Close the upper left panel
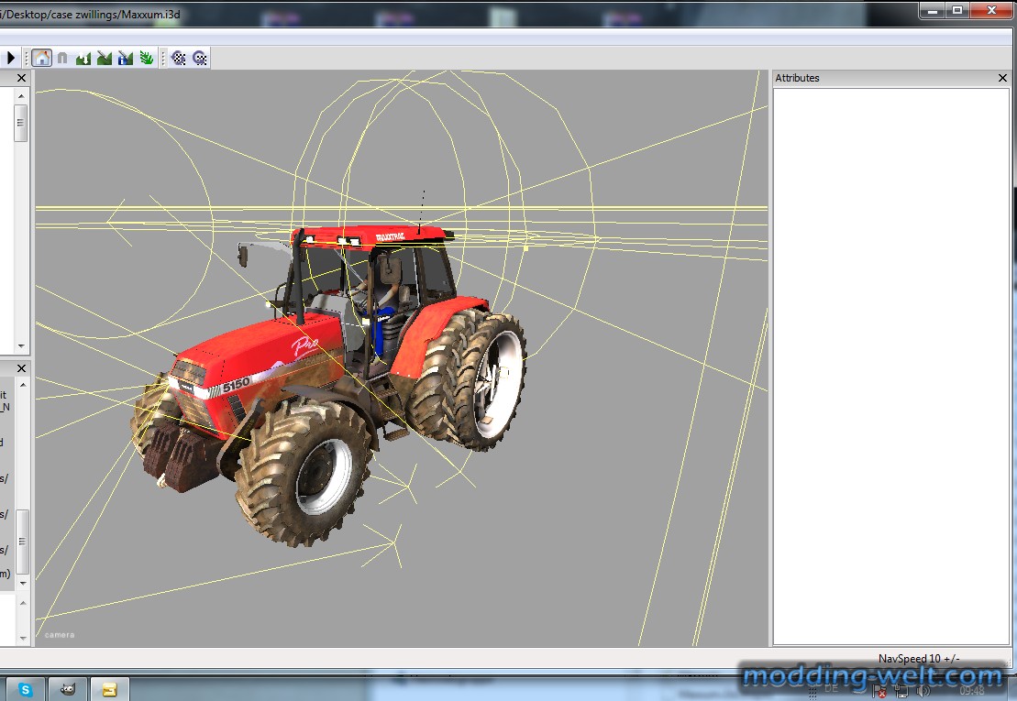Viewport: 1017px width, 701px height. pyautogui.click(x=21, y=78)
